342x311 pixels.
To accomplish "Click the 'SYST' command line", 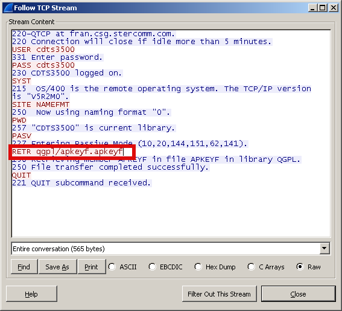I will (22, 81).
